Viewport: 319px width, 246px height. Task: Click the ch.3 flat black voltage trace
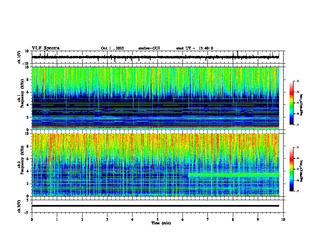coord(155,206)
